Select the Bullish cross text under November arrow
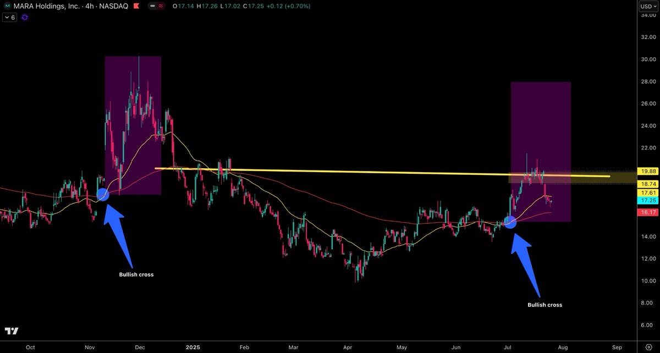This screenshot has width=660, height=353. coord(136,274)
